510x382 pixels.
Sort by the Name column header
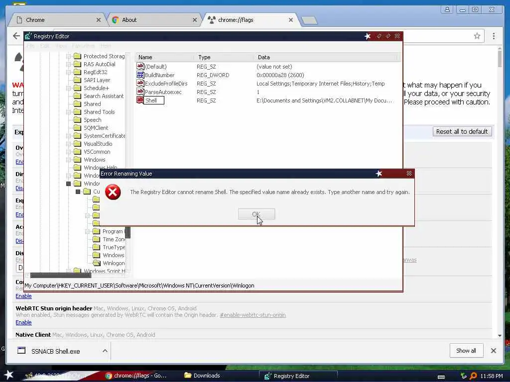165,57
